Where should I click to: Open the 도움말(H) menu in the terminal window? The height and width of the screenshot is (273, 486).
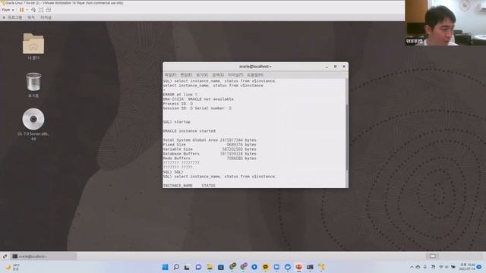(x=255, y=75)
